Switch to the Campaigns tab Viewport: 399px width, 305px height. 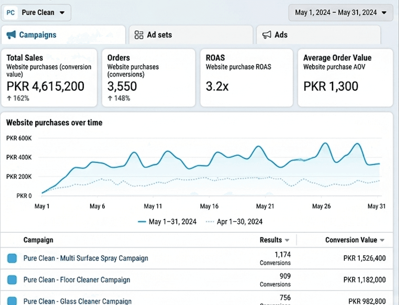[63, 35]
